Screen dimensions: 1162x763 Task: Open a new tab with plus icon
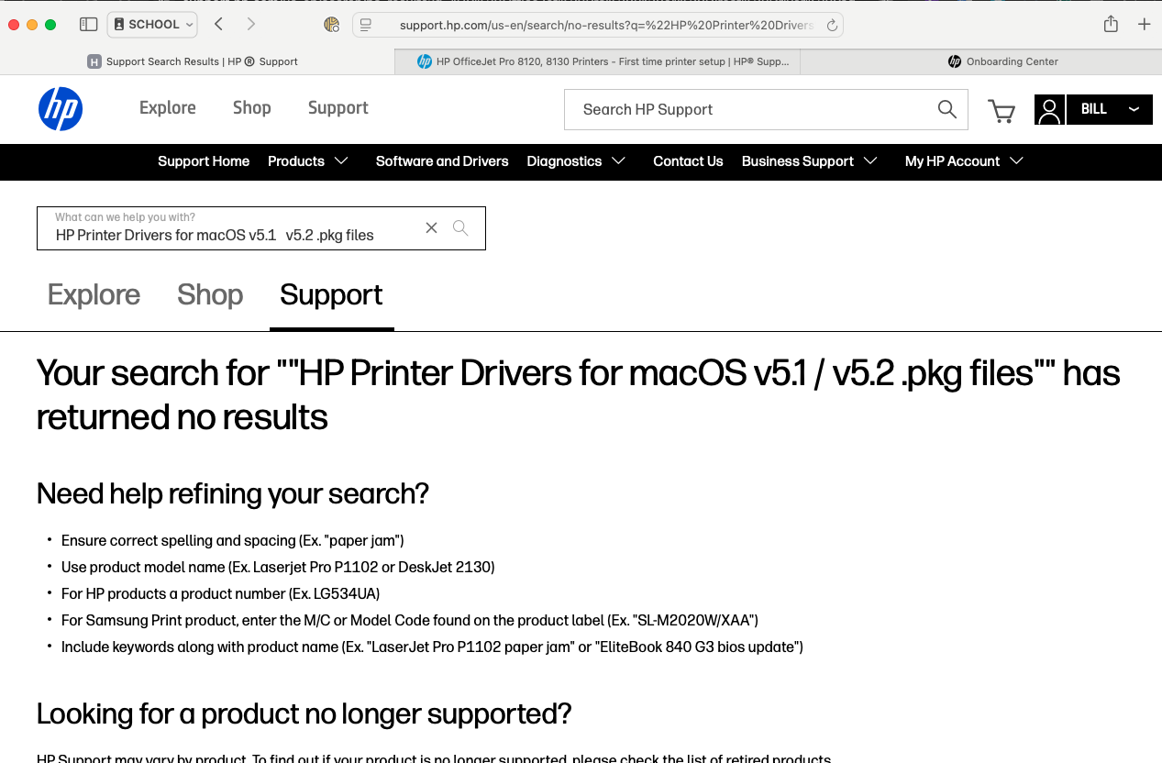click(x=1144, y=25)
